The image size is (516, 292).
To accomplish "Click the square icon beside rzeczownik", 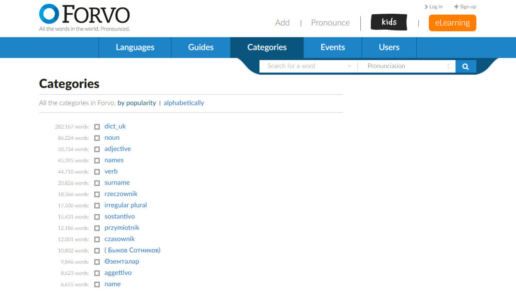I will pos(97,194).
